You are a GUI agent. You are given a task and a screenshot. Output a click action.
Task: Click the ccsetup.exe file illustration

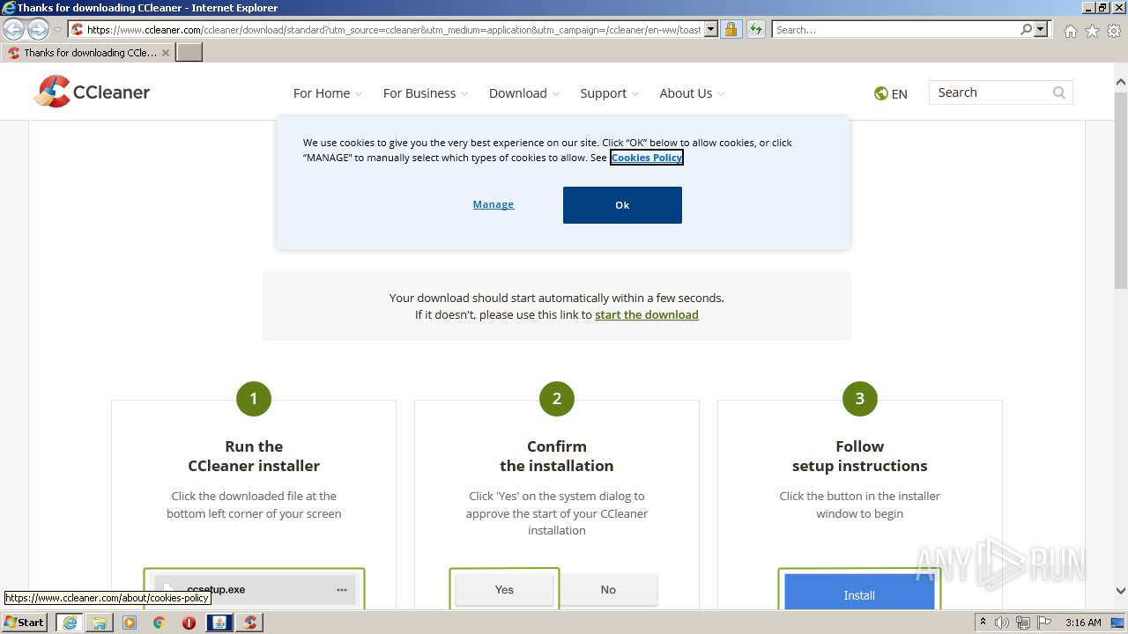pos(255,590)
